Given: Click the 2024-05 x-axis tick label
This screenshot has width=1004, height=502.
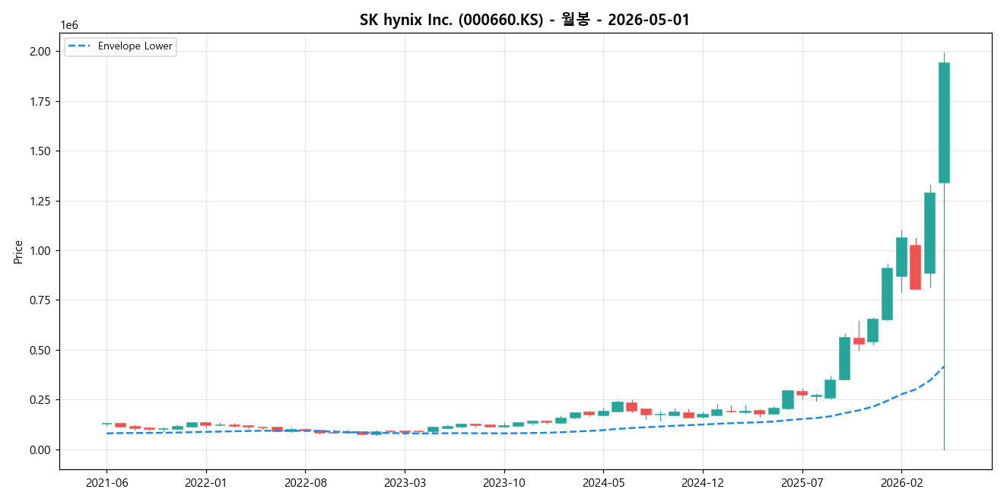Looking at the screenshot, I should pyautogui.click(x=603, y=481).
